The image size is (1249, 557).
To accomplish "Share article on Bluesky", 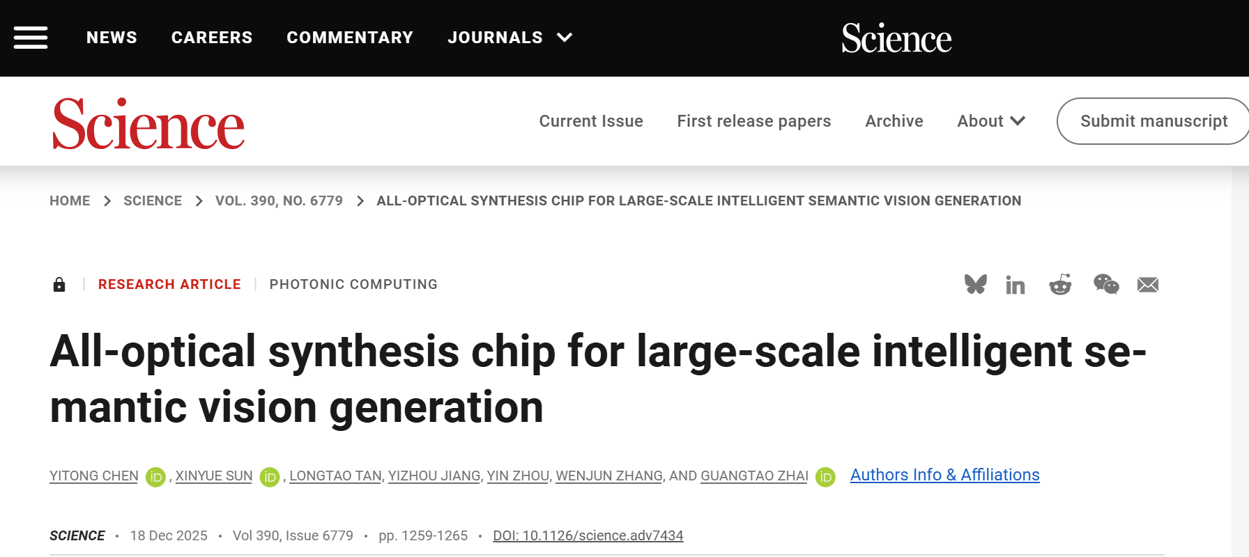I will pyautogui.click(x=975, y=284).
